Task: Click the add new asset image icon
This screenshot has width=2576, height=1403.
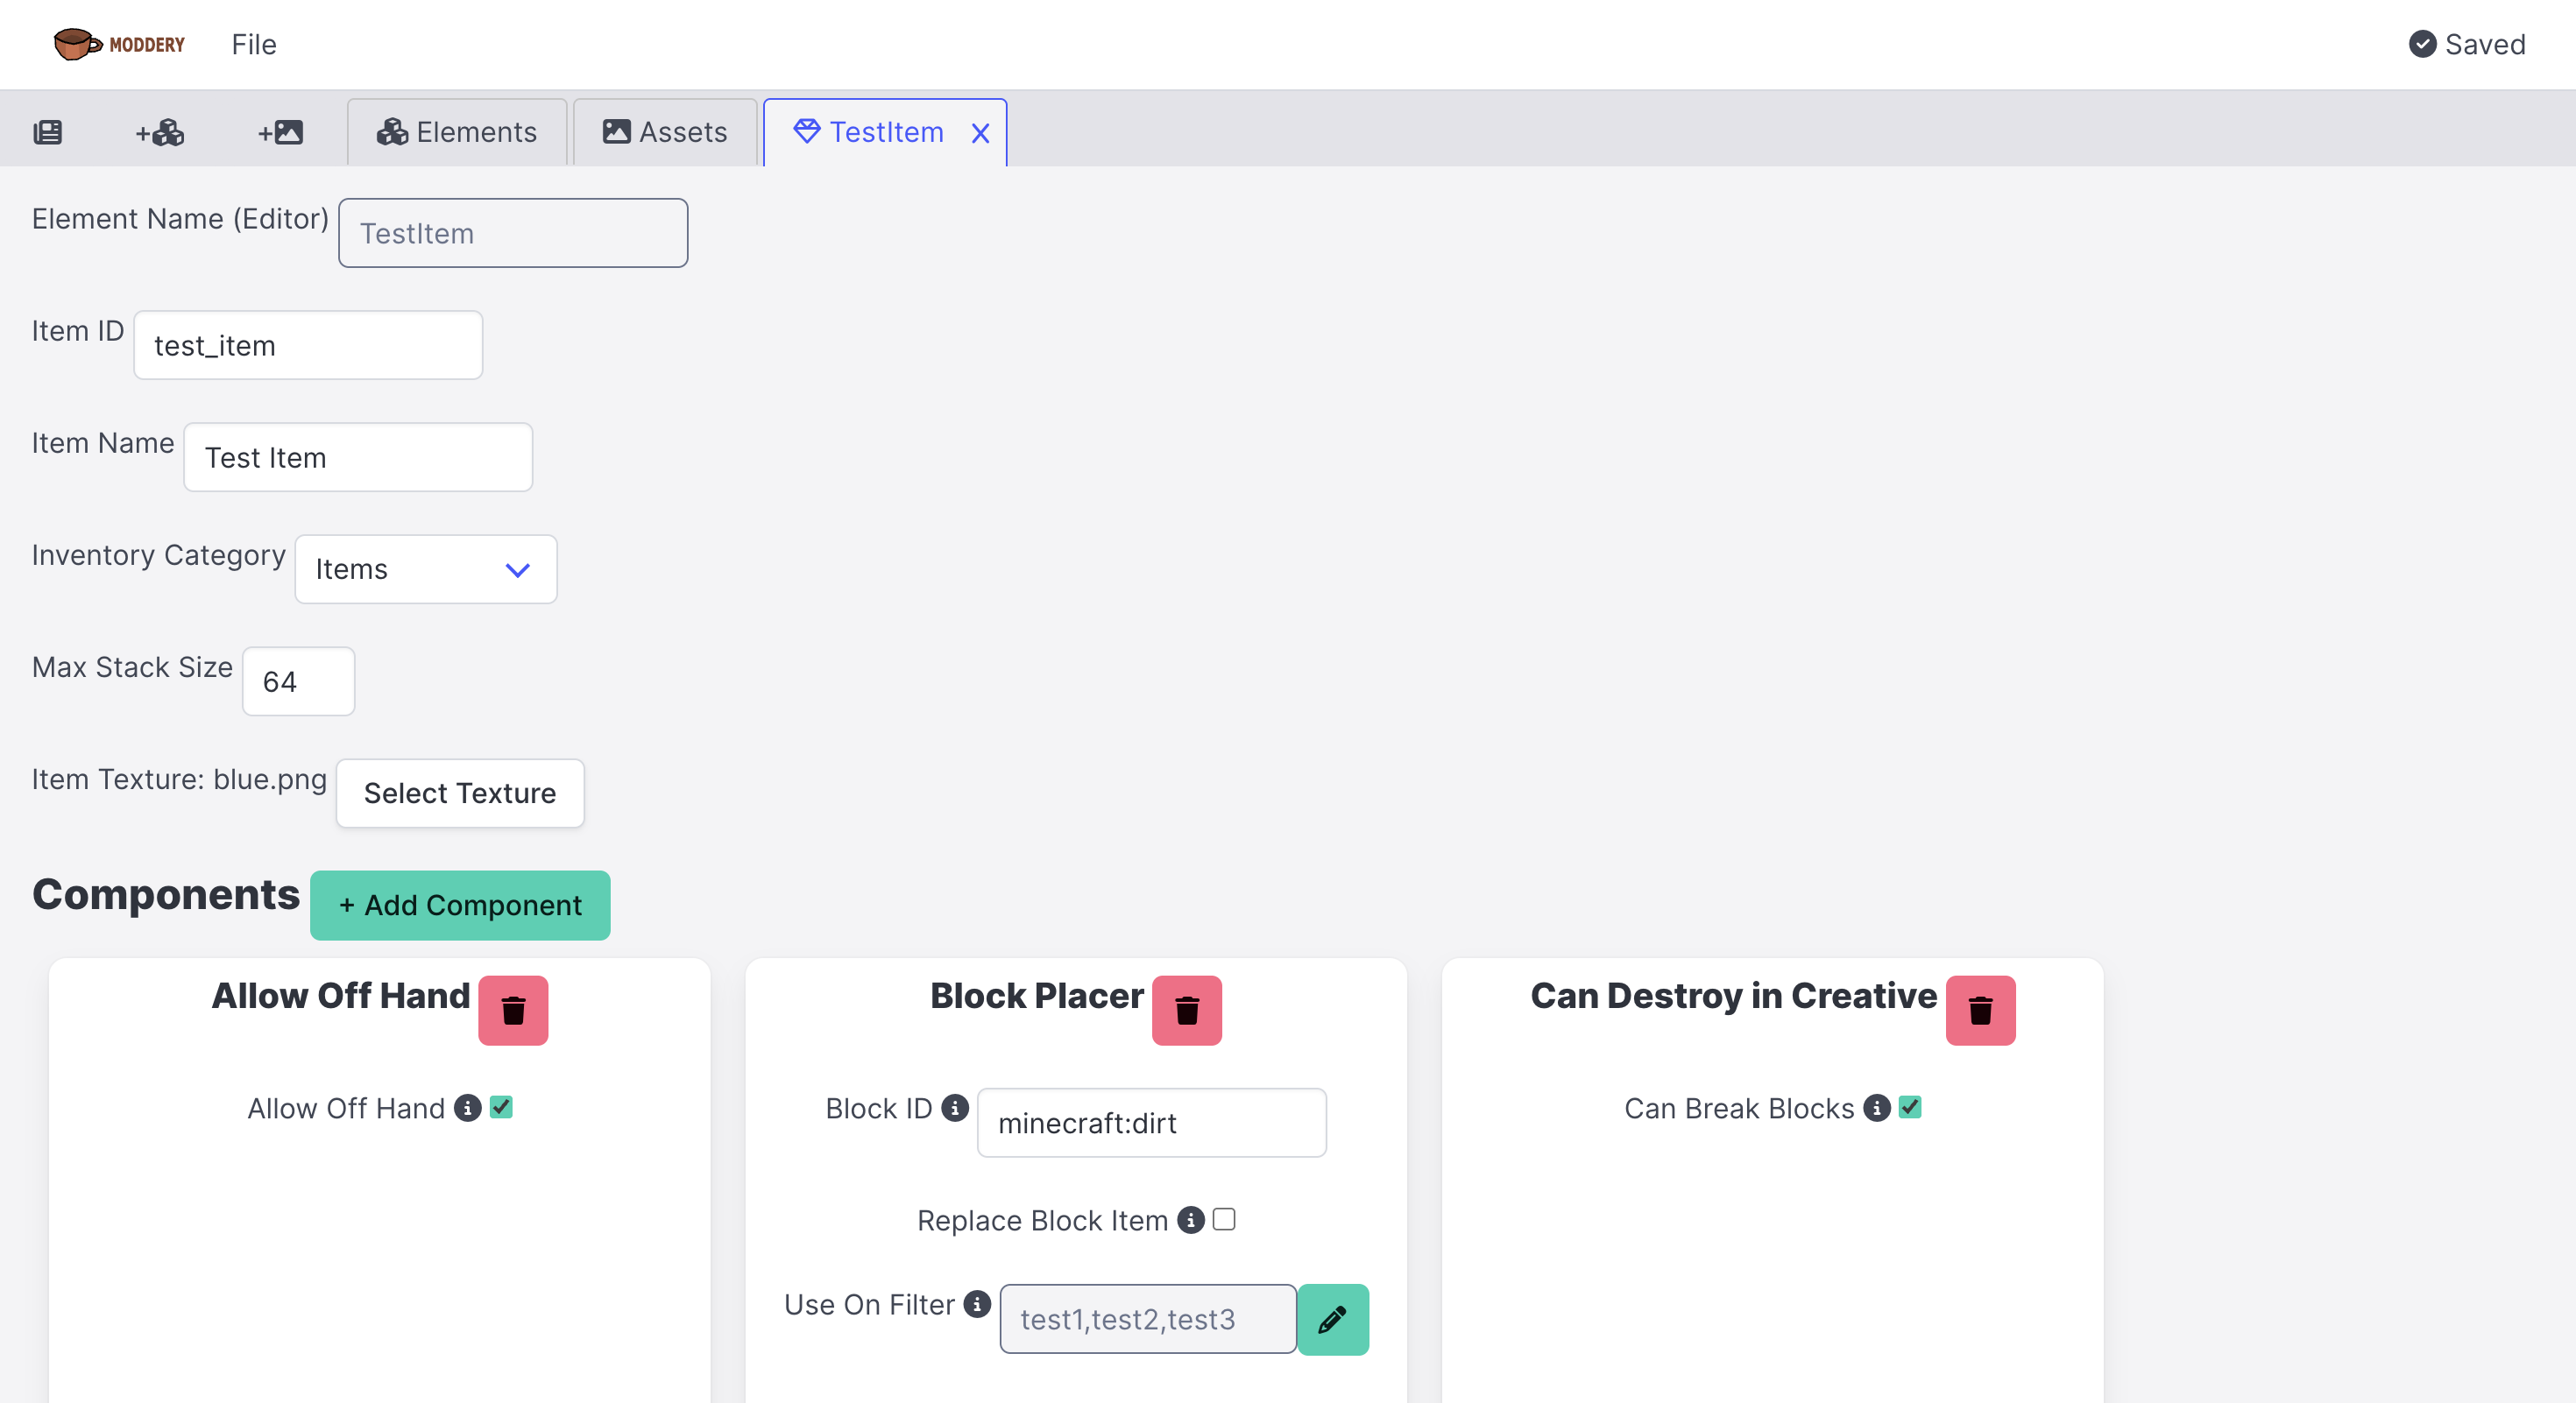Action: click(x=281, y=132)
